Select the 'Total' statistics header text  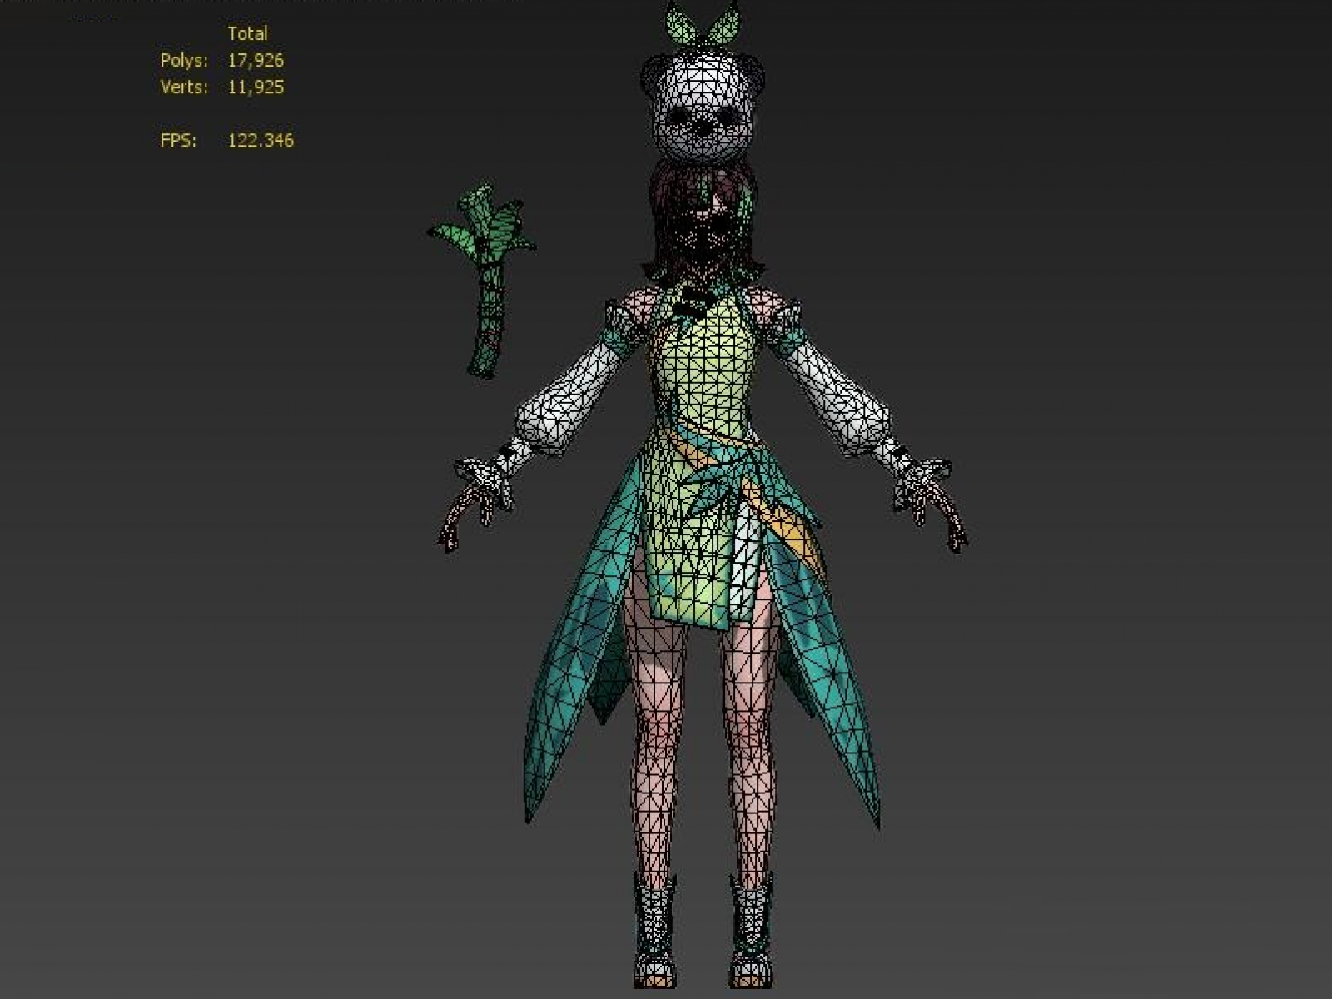click(247, 34)
